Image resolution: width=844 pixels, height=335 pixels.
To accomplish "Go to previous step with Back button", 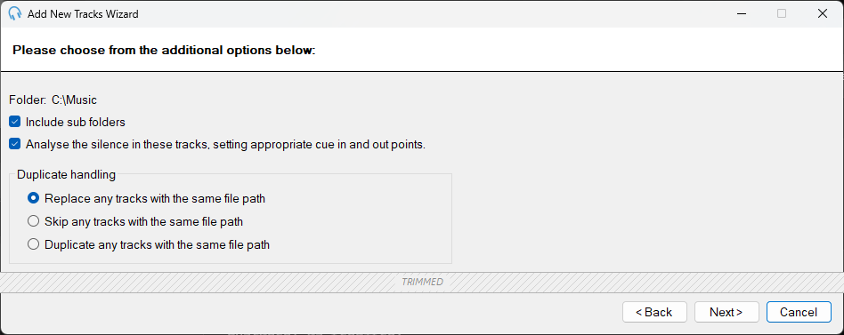I will [x=654, y=312].
